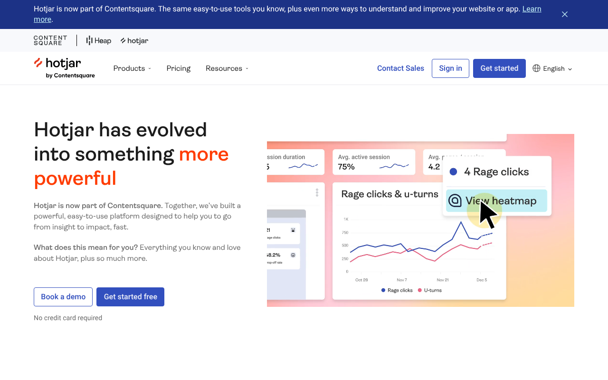Click the Contentsquare logo in top bar

pos(50,40)
